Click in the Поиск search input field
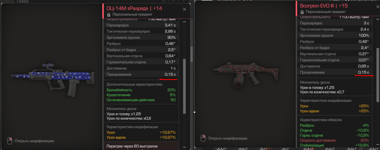This screenshot has width=380, height=150. click(x=88, y=1)
